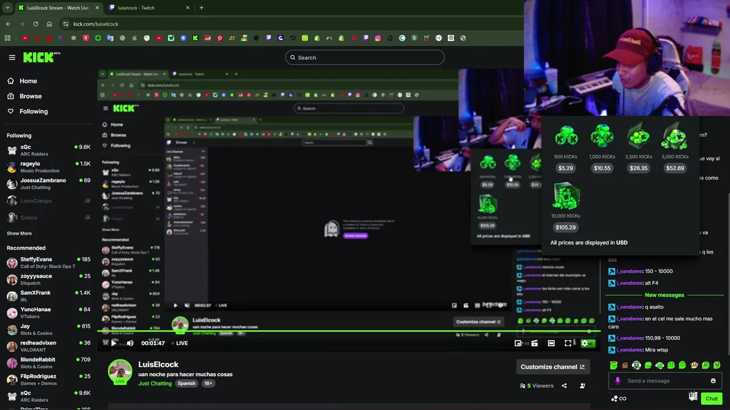Buy 2,500 KICKs for $26.35

639,168
